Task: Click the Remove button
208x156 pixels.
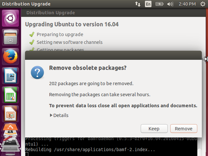Action: 184,129
